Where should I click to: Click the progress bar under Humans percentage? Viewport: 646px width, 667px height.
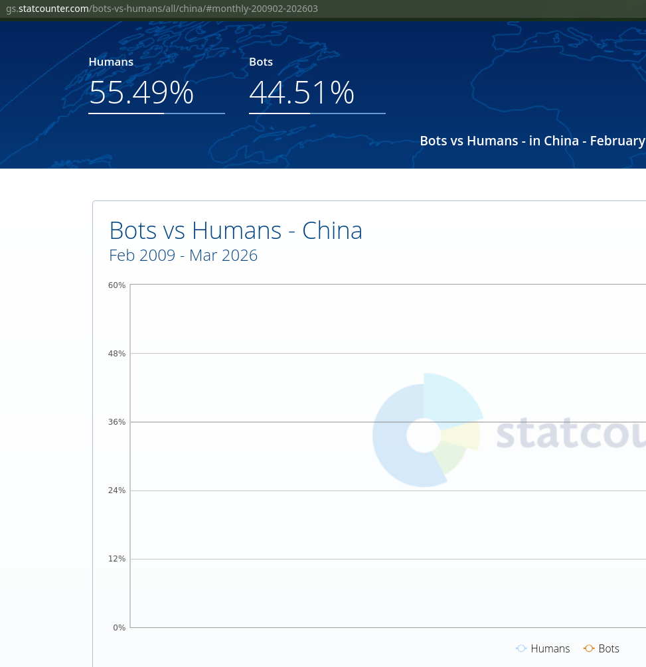coord(156,113)
